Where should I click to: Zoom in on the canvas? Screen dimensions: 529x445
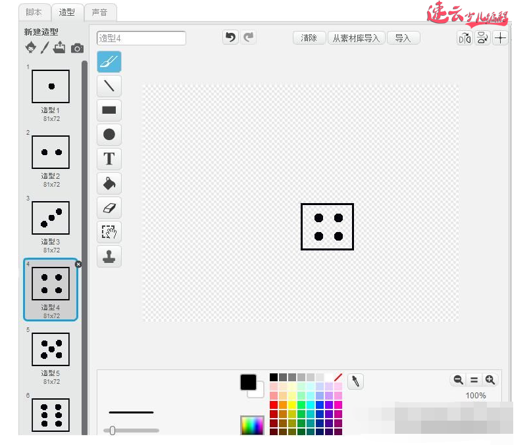(x=490, y=380)
